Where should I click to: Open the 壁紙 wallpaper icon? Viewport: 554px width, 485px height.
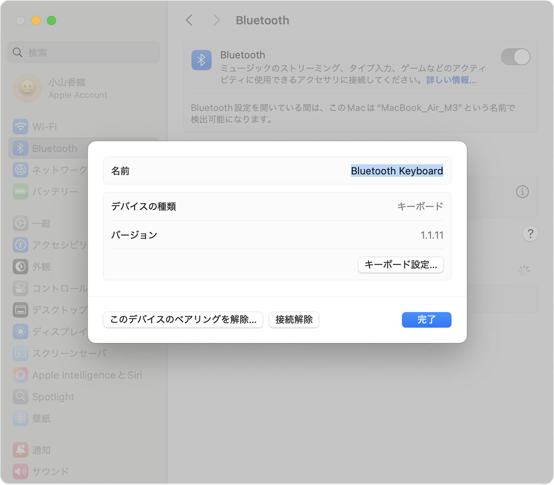(x=20, y=418)
